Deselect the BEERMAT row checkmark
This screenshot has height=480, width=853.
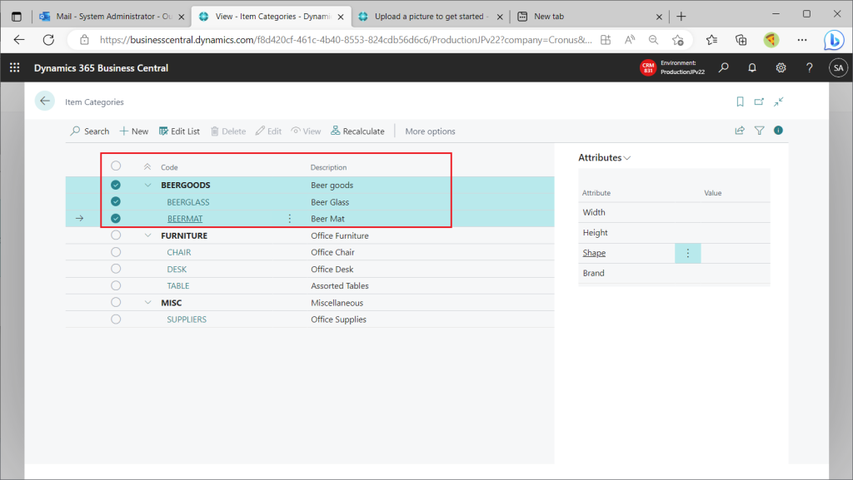click(x=115, y=218)
